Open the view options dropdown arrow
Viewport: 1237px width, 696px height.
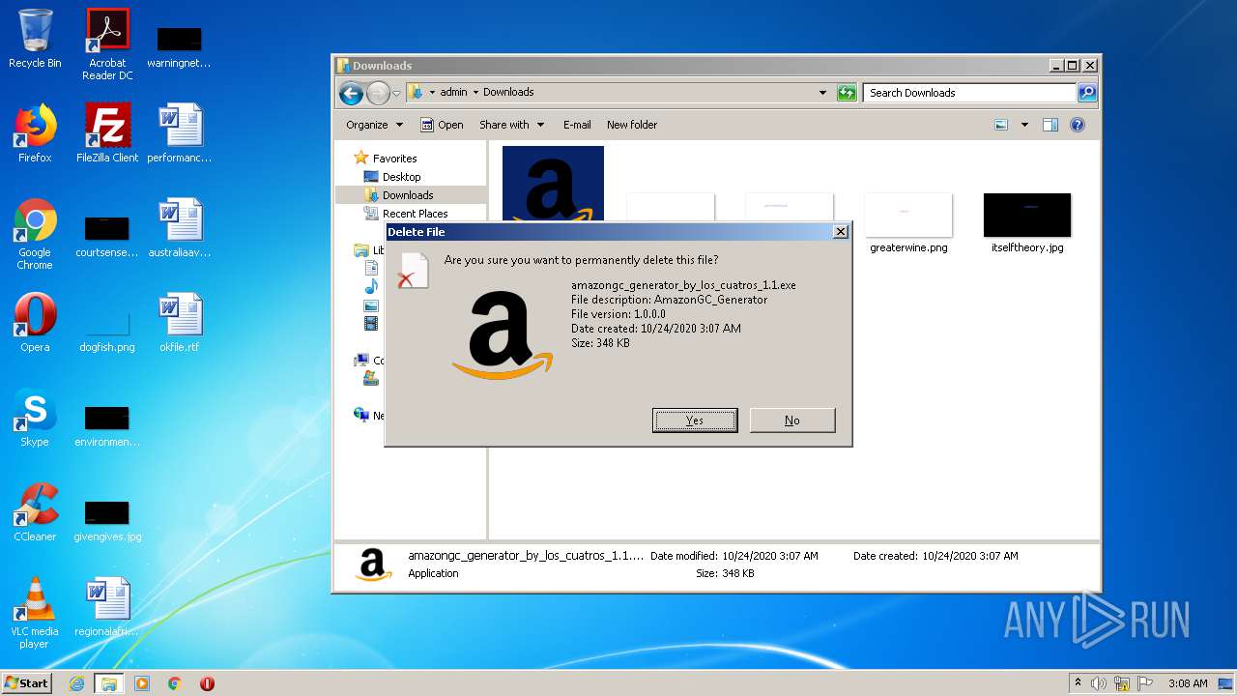click(1024, 125)
